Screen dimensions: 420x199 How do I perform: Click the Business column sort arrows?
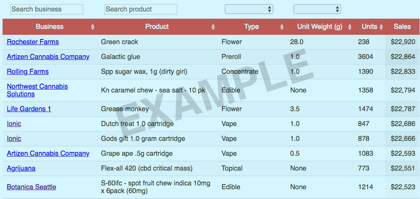[92, 27]
